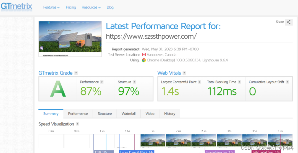Click the 3.1s filmstrip frame
Image resolution: width=298 pixels, height=153 pixels.
pyautogui.click(x=229, y=141)
